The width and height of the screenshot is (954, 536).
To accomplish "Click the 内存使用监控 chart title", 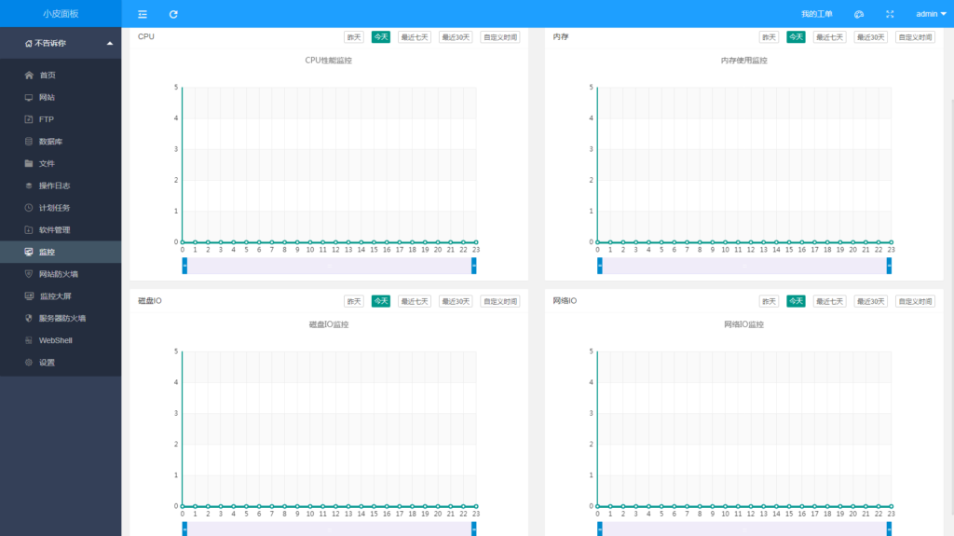I will 743,61.
